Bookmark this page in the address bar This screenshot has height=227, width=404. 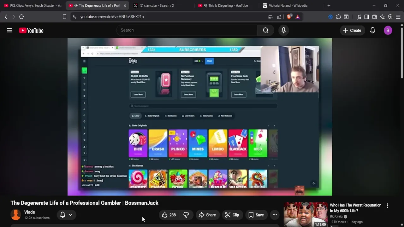coord(64,17)
